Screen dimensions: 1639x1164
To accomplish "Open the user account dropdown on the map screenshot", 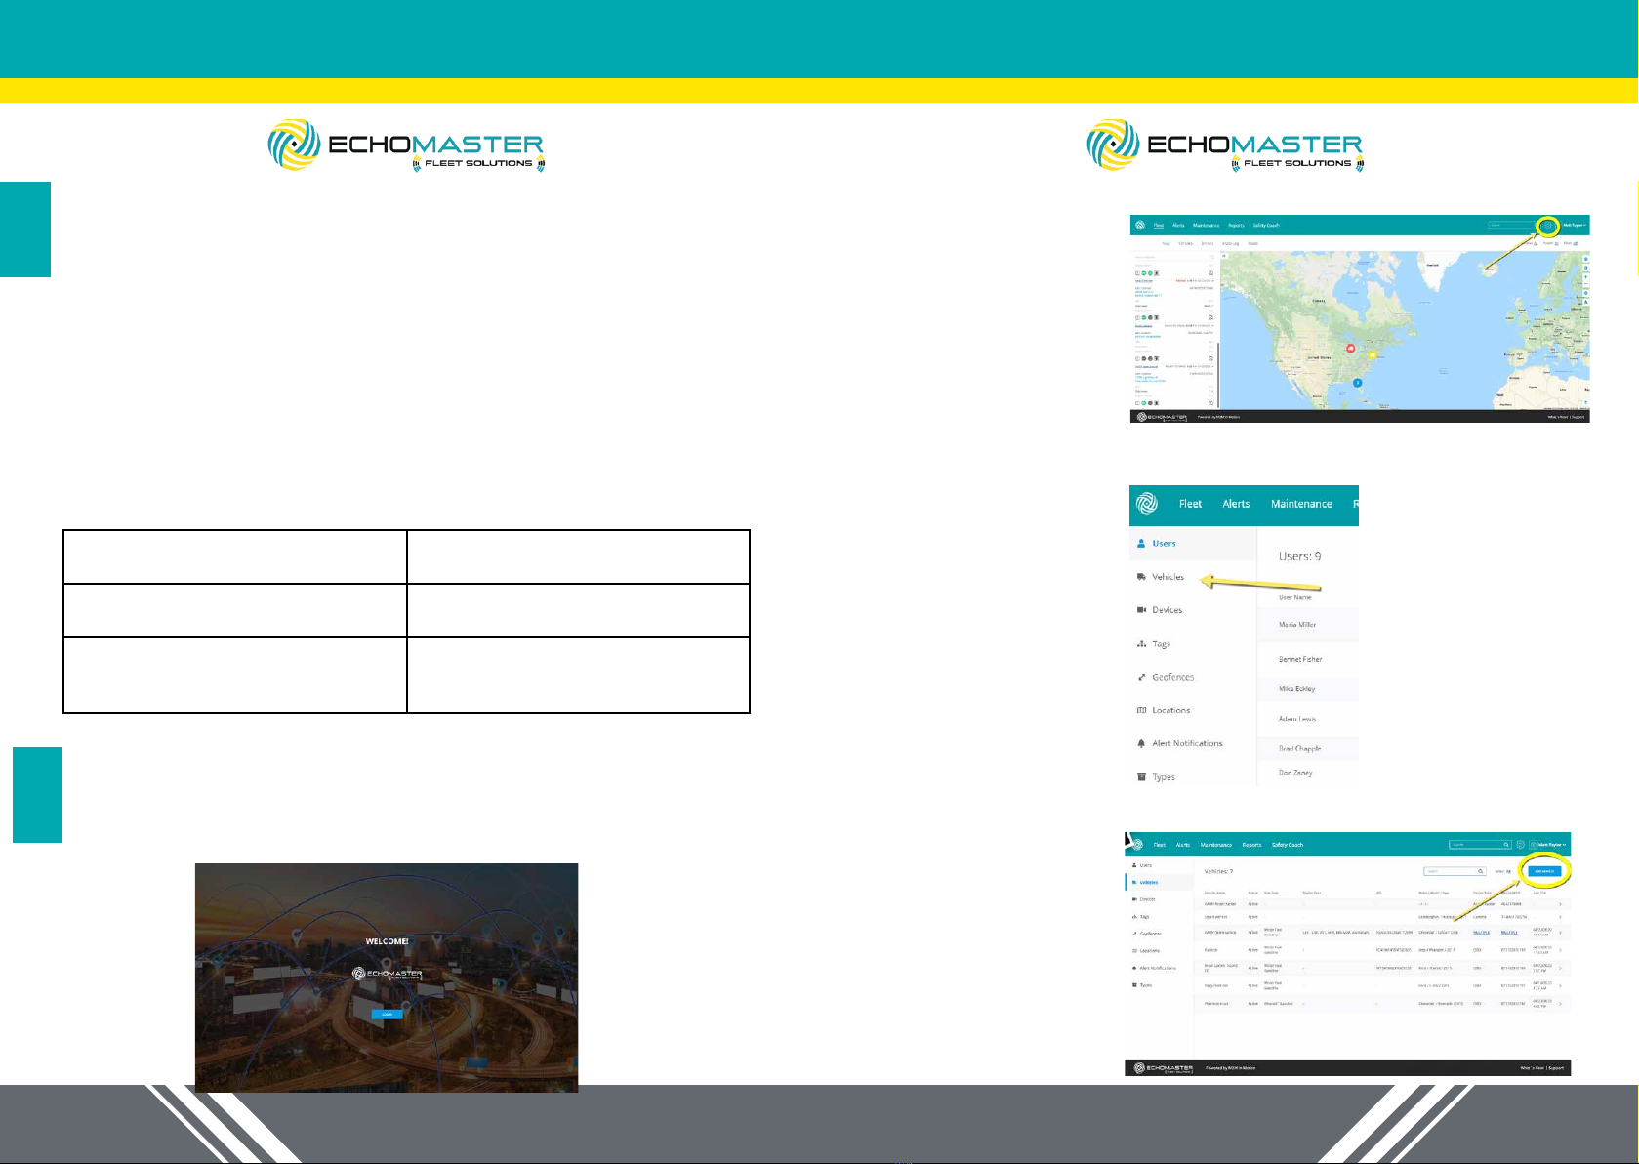I will pos(1574,226).
